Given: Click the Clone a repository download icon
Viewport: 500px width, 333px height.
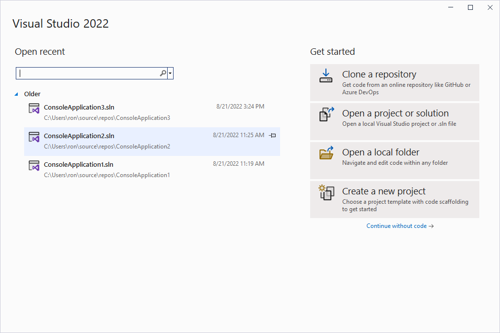Looking at the screenshot, I should pos(326,76).
